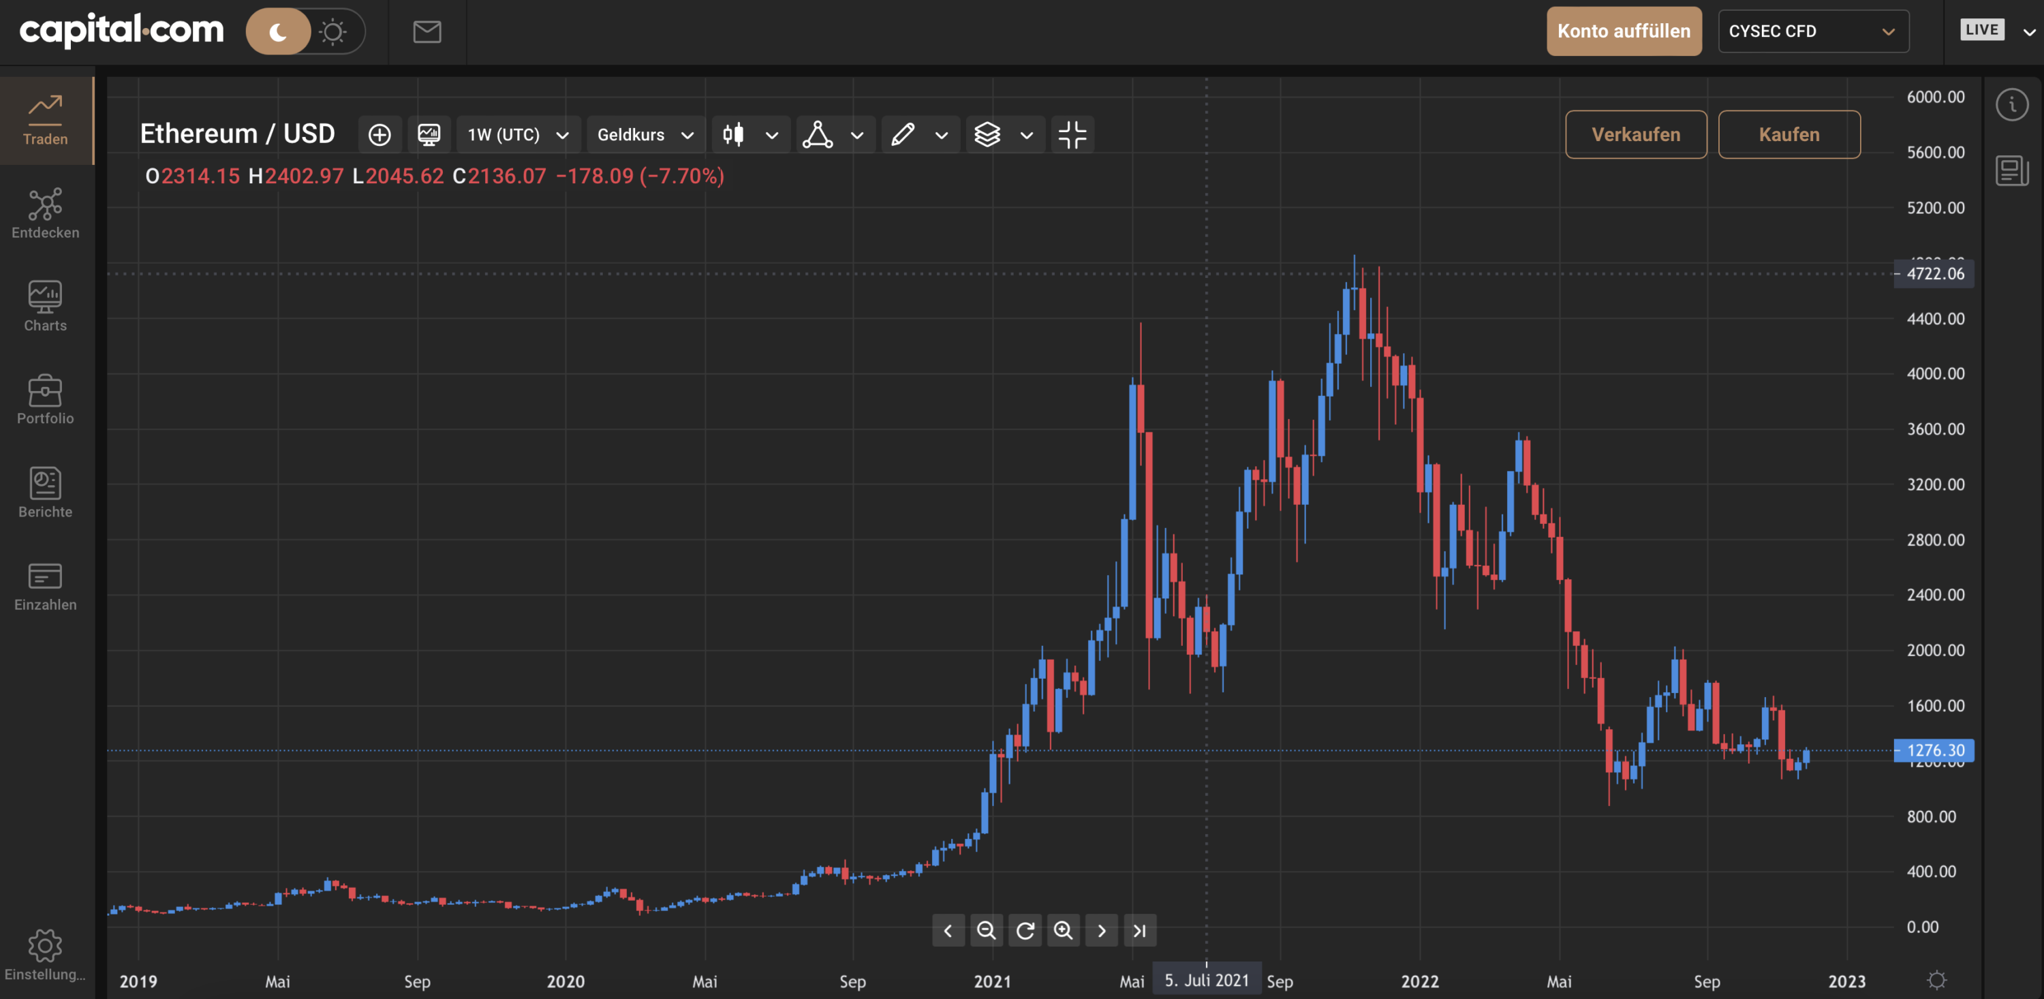Select the pencil drawing tool
Image resolution: width=2044 pixels, height=999 pixels.
[903, 135]
